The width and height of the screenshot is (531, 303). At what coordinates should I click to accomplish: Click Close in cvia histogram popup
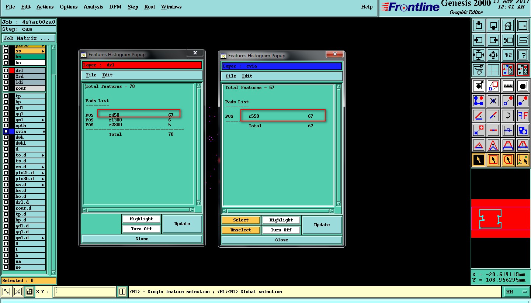[x=282, y=240]
